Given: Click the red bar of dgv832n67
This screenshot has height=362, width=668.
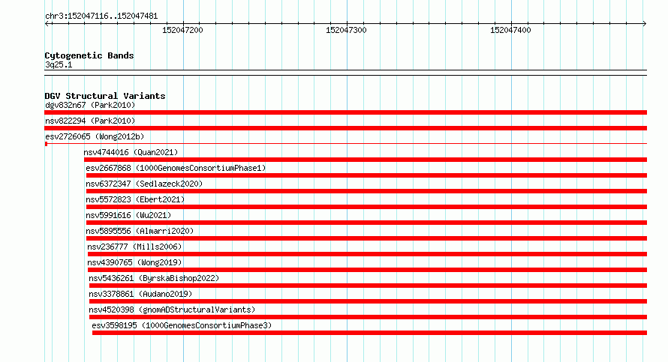Looking at the screenshot, I should pos(345,112).
